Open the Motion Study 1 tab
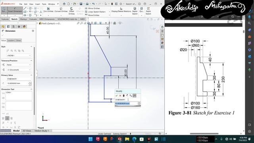The width and height of the screenshot is (254, 143). tap(42, 131)
